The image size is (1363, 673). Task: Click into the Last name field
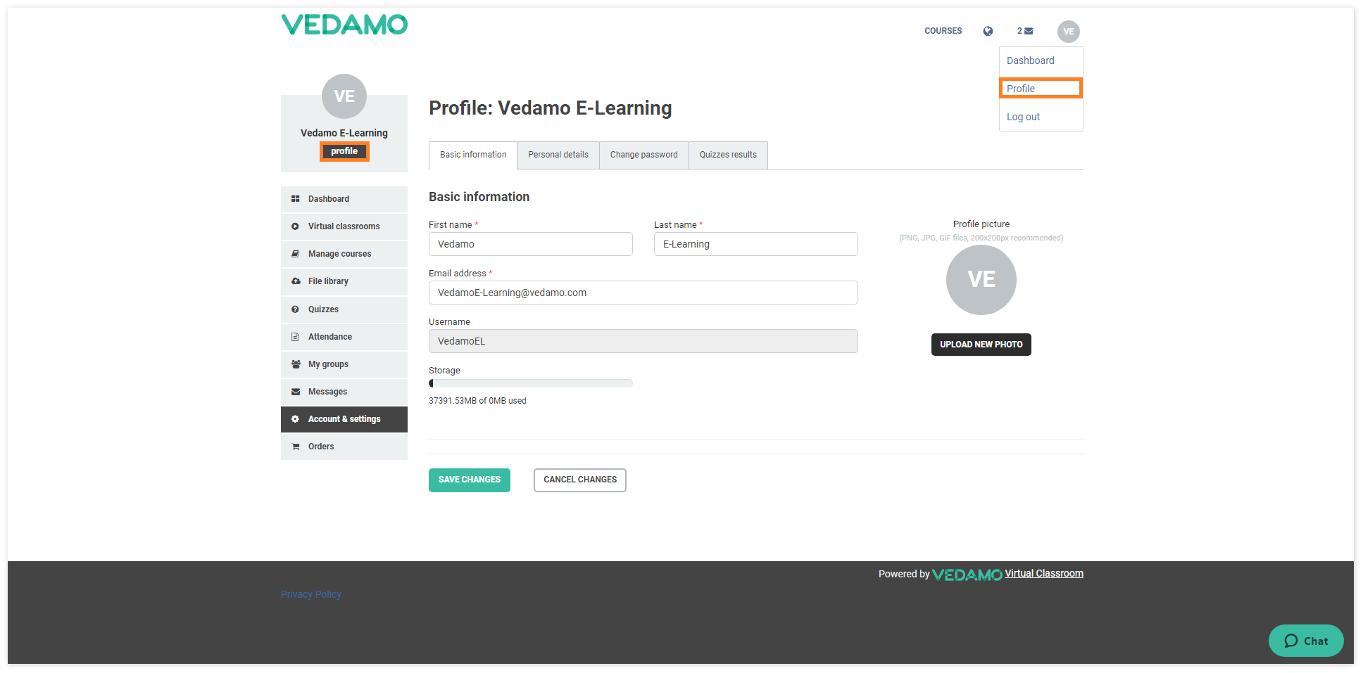pos(756,244)
